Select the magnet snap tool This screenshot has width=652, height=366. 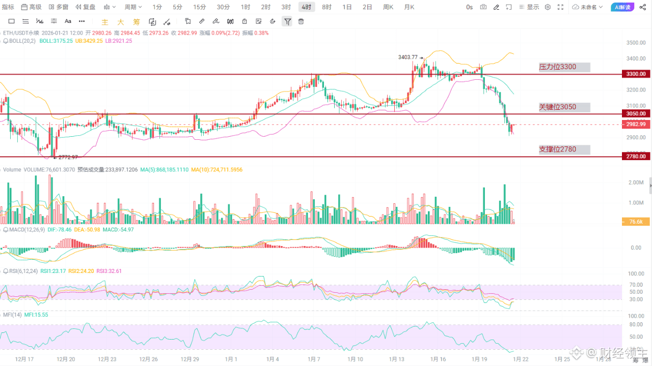273,21
